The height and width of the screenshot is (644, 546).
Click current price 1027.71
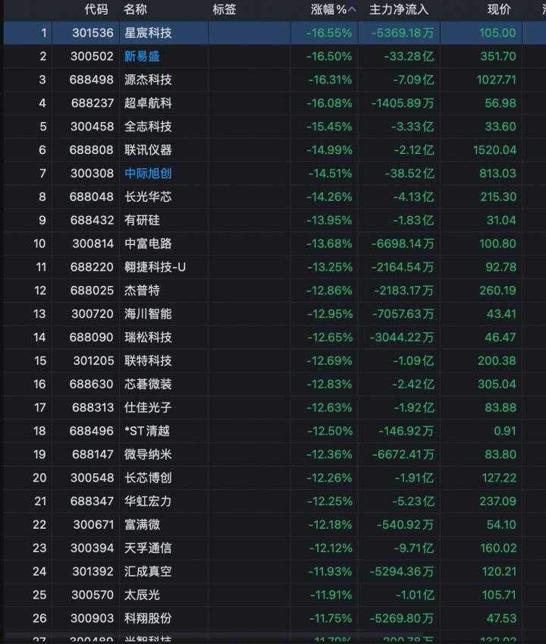click(x=496, y=80)
